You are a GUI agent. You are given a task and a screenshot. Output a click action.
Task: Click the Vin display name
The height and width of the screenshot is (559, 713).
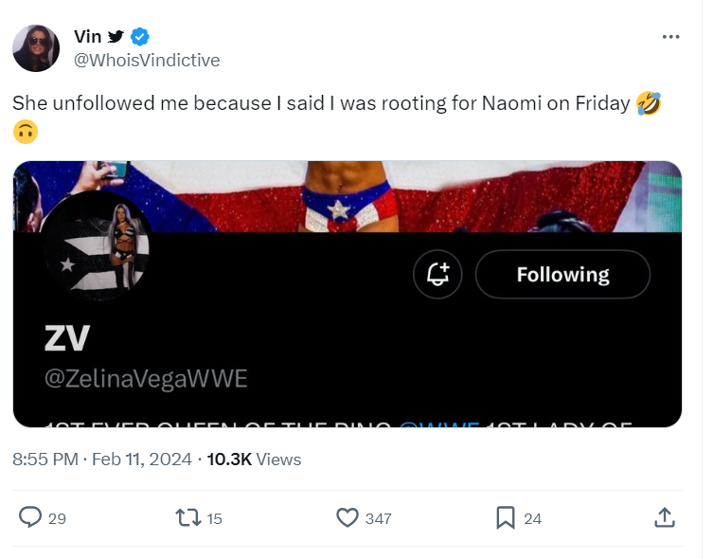click(x=87, y=37)
